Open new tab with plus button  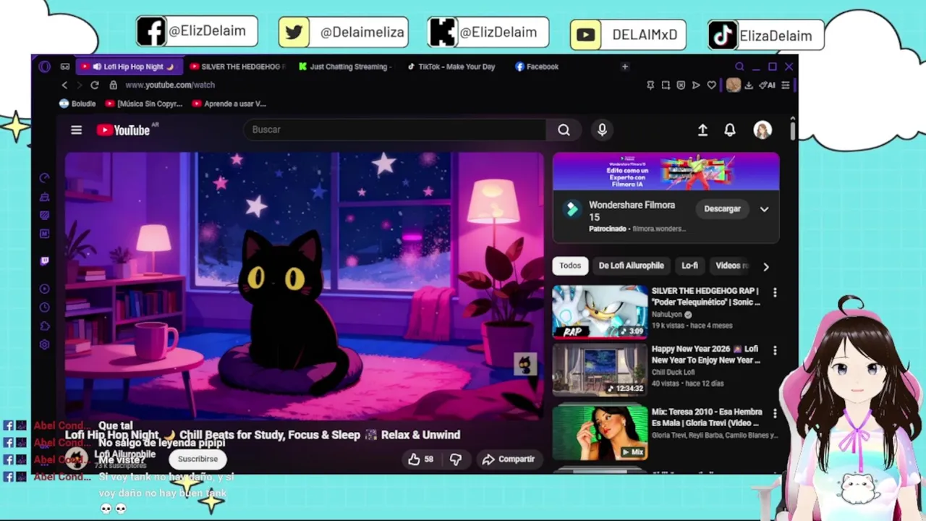[625, 67]
